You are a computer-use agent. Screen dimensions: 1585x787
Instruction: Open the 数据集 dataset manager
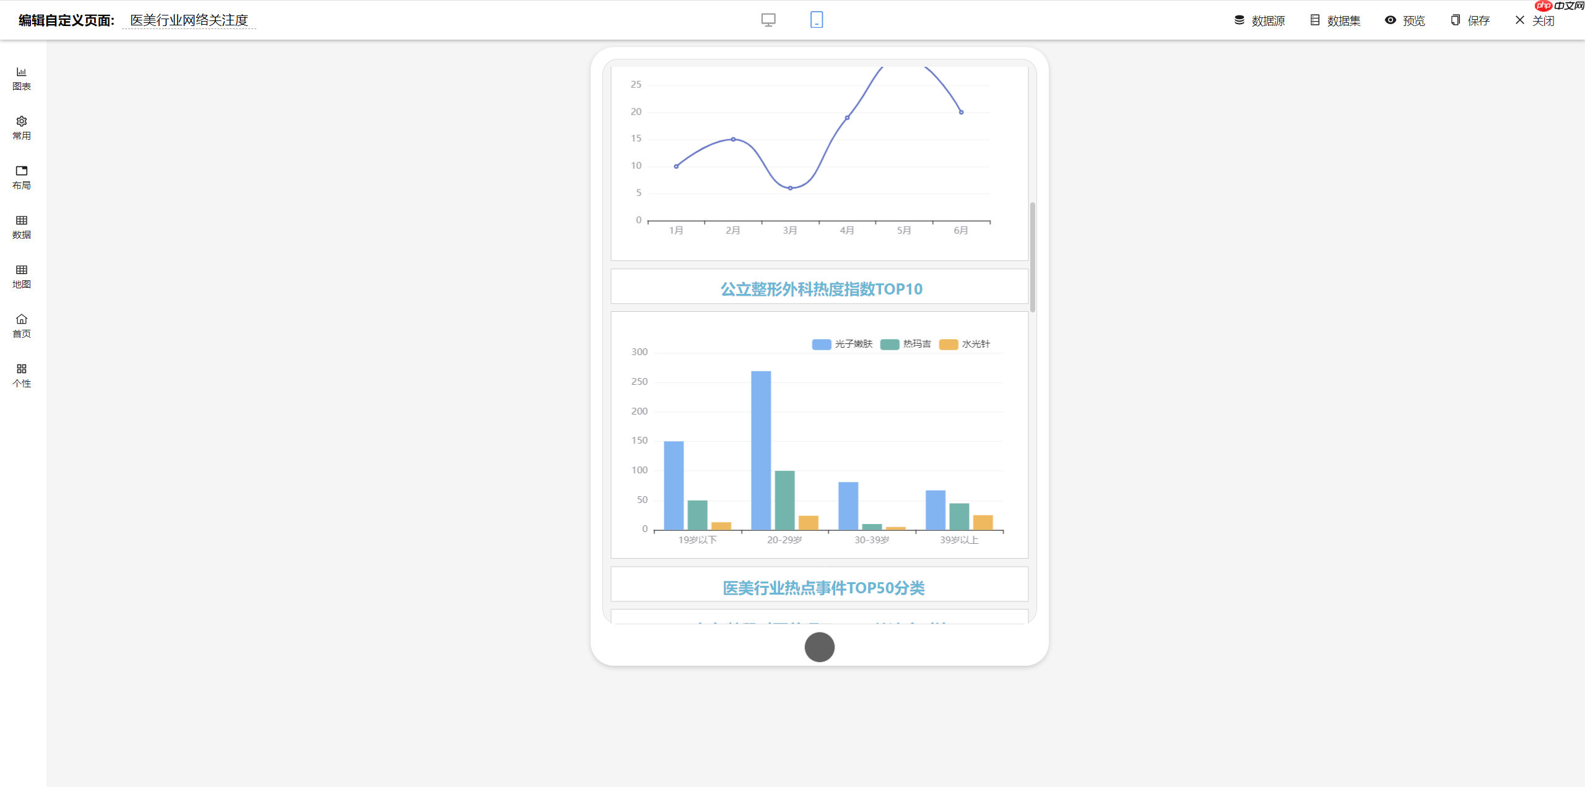tap(1335, 20)
